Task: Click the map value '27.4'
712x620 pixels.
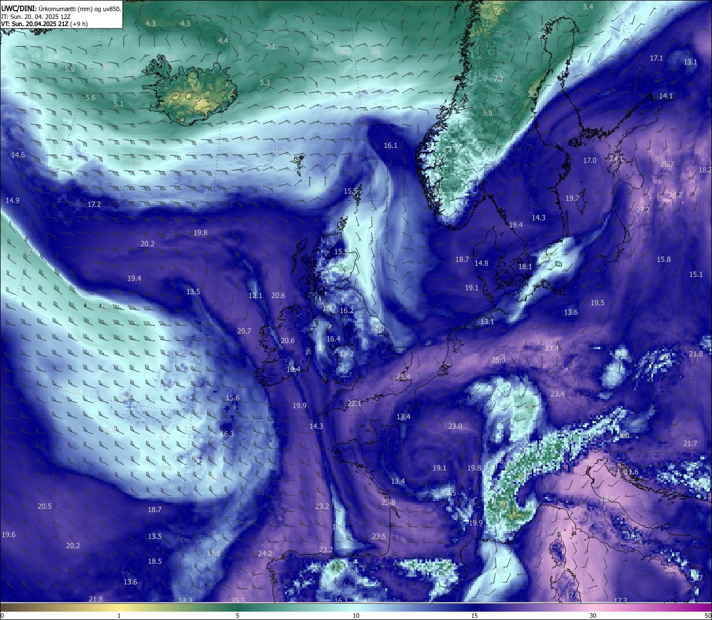Action: click(552, 349)
